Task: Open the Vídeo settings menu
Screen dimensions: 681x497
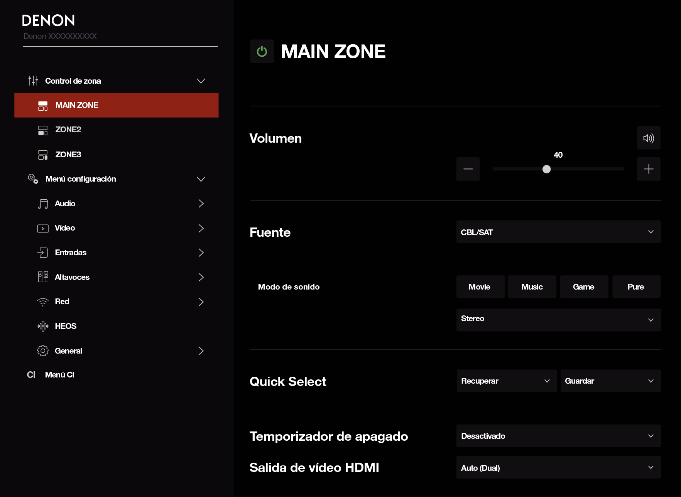Action: tap(117, 228)
